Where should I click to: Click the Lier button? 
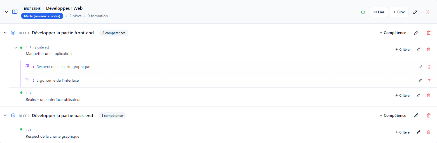379,12
